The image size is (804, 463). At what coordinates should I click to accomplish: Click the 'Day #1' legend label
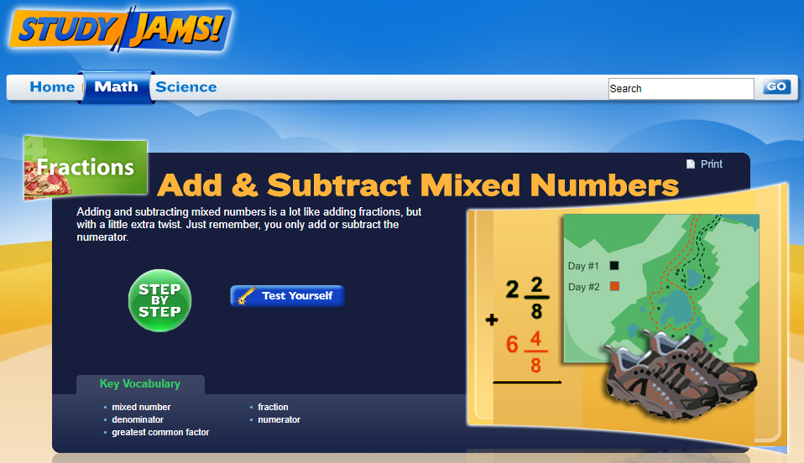coord(583,266)
